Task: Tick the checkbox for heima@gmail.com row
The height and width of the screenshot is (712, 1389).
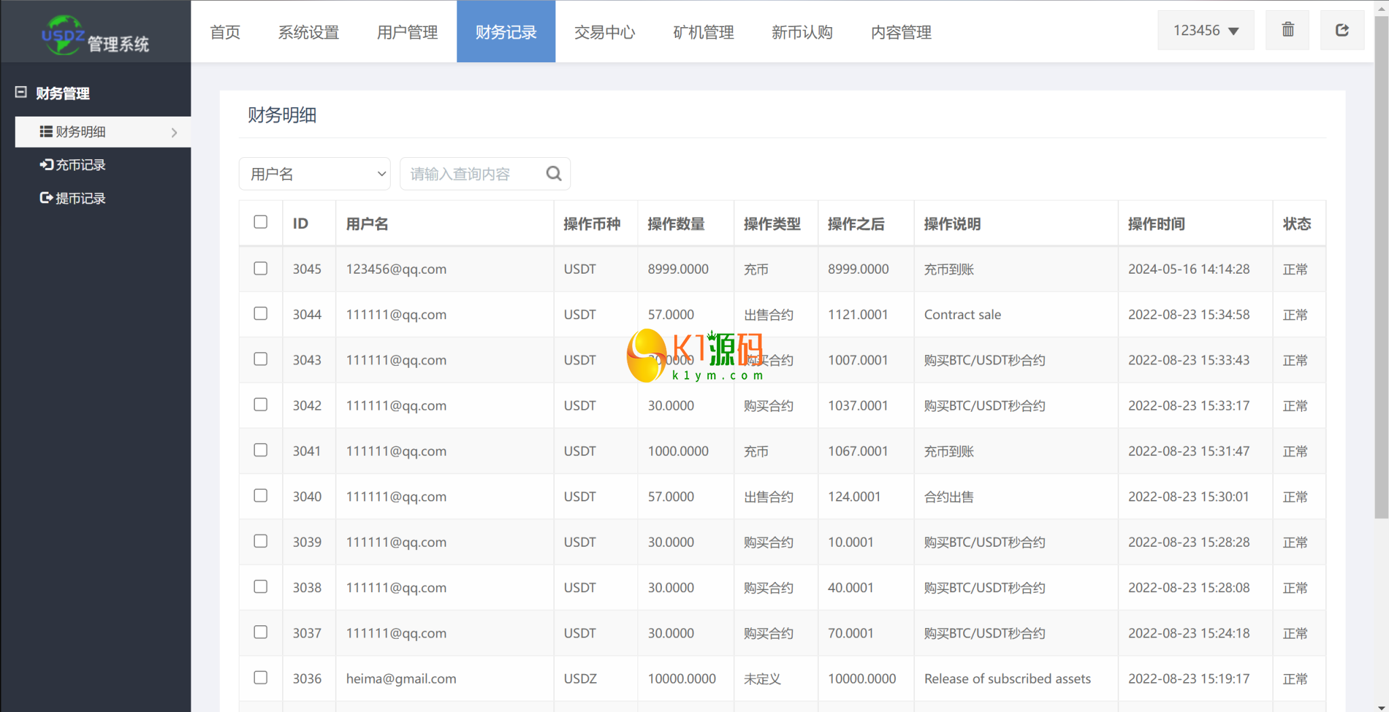Action: pos(260,677)
